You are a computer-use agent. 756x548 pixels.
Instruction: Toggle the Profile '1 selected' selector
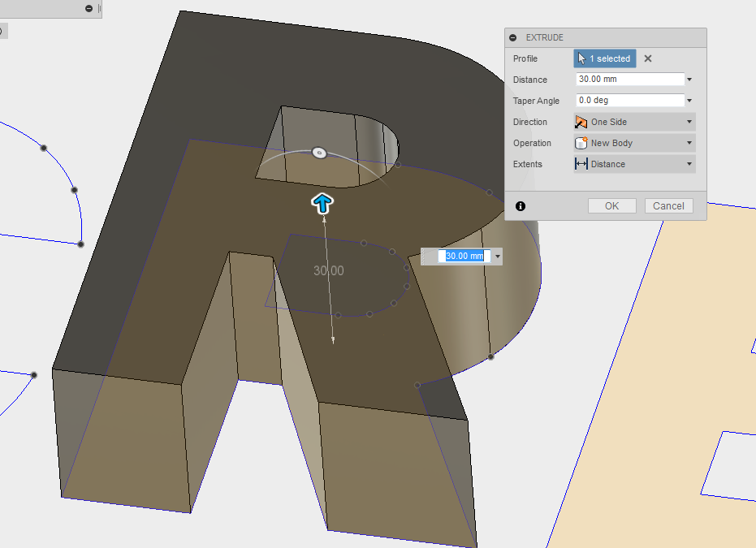pos(604,58)
